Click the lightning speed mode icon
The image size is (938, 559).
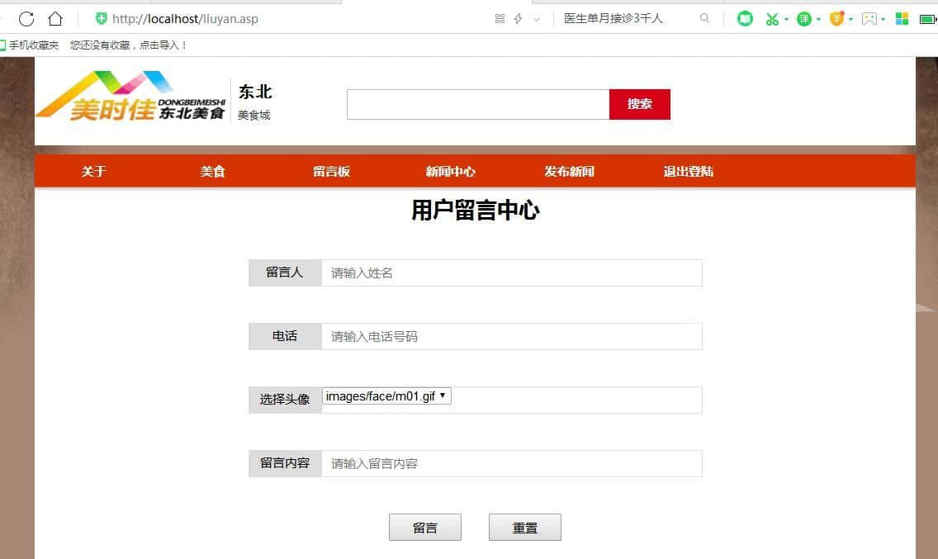[x=518, y=18]
